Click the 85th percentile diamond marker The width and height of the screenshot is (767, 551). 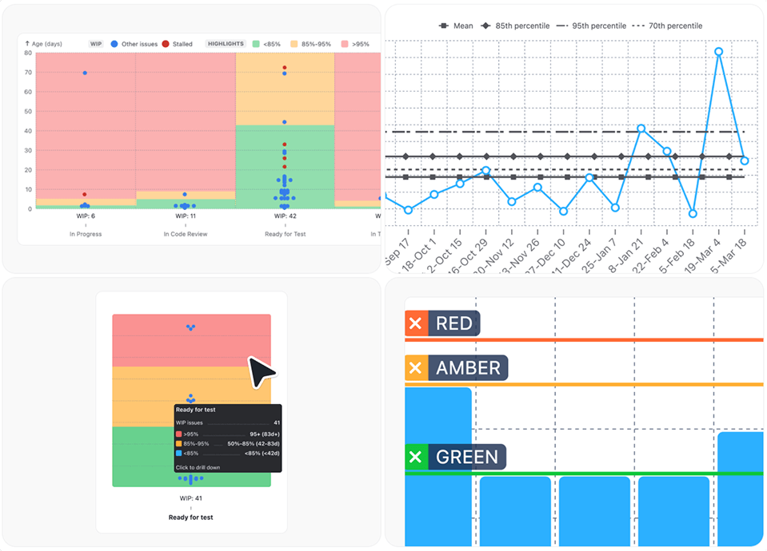(x=485, y=25)
